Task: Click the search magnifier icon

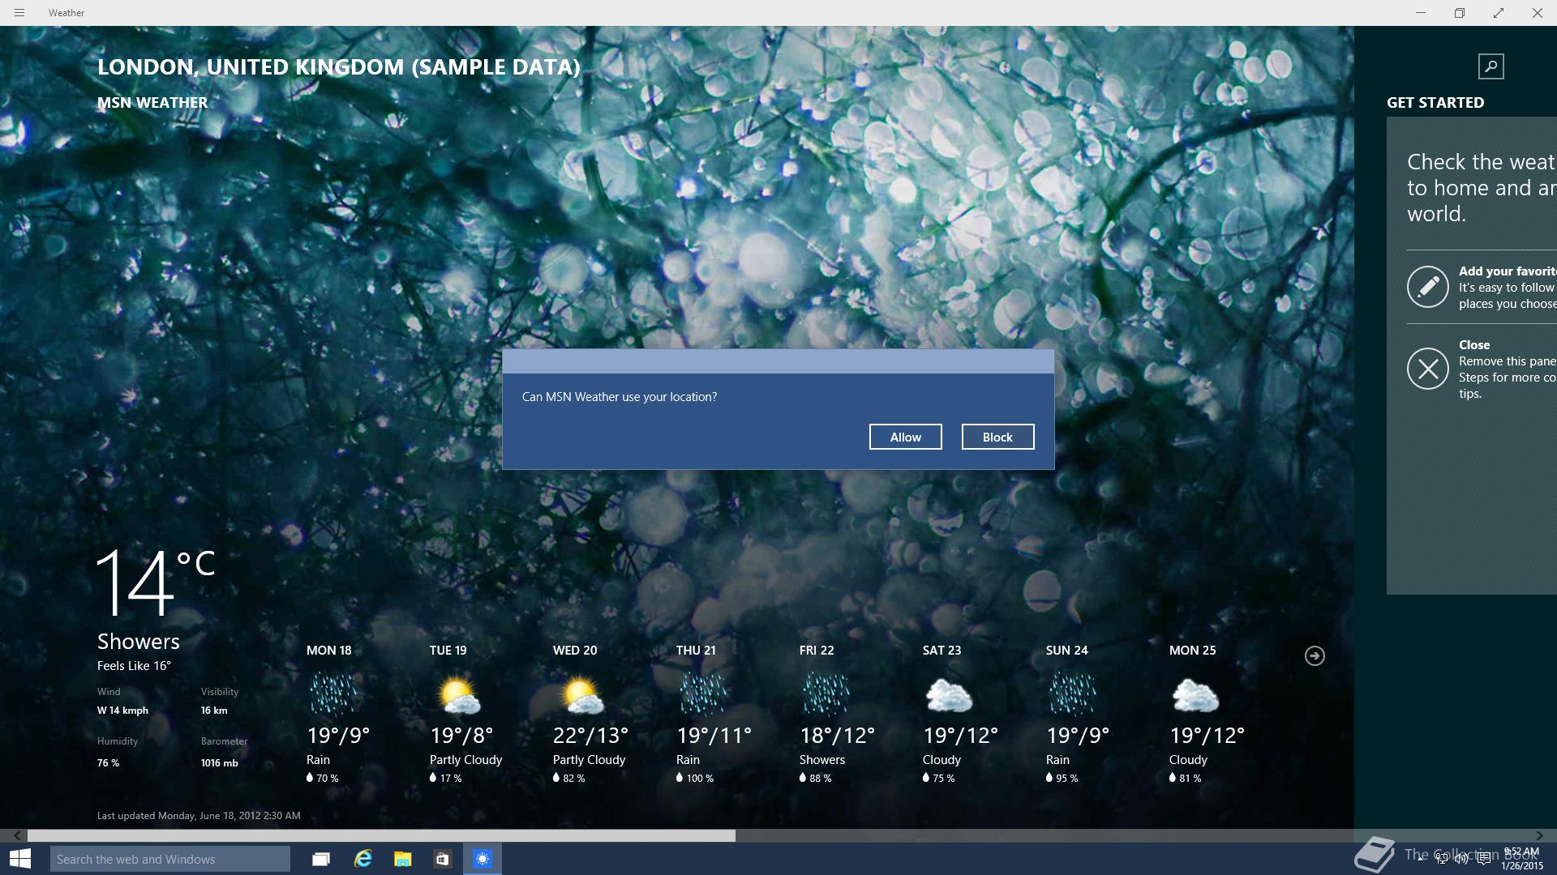Action: pos(1491,66)
